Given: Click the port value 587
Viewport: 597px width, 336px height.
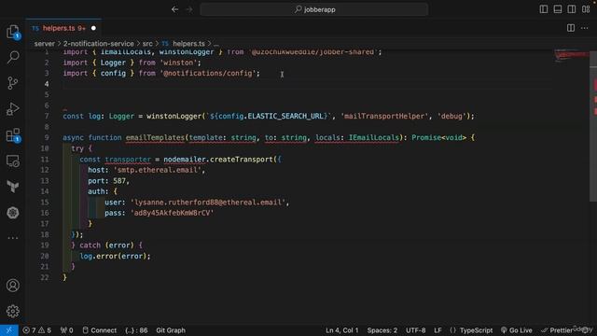Looking at the screenshot, I should pos(119,181).
